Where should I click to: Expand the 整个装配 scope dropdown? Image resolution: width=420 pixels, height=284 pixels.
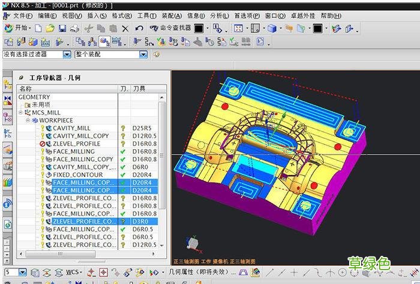click(143, 55)
